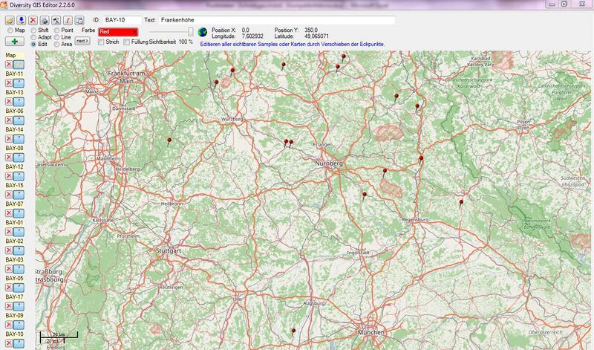Select the blue sample button under BAY-02
Viewport: 594px width, 350px height.
click(x=19, y=250)
